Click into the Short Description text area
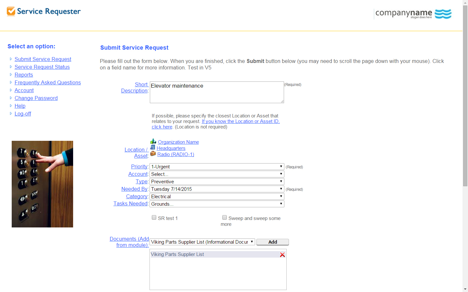Viewport: 468px width, 292px height. pos(217,92)
